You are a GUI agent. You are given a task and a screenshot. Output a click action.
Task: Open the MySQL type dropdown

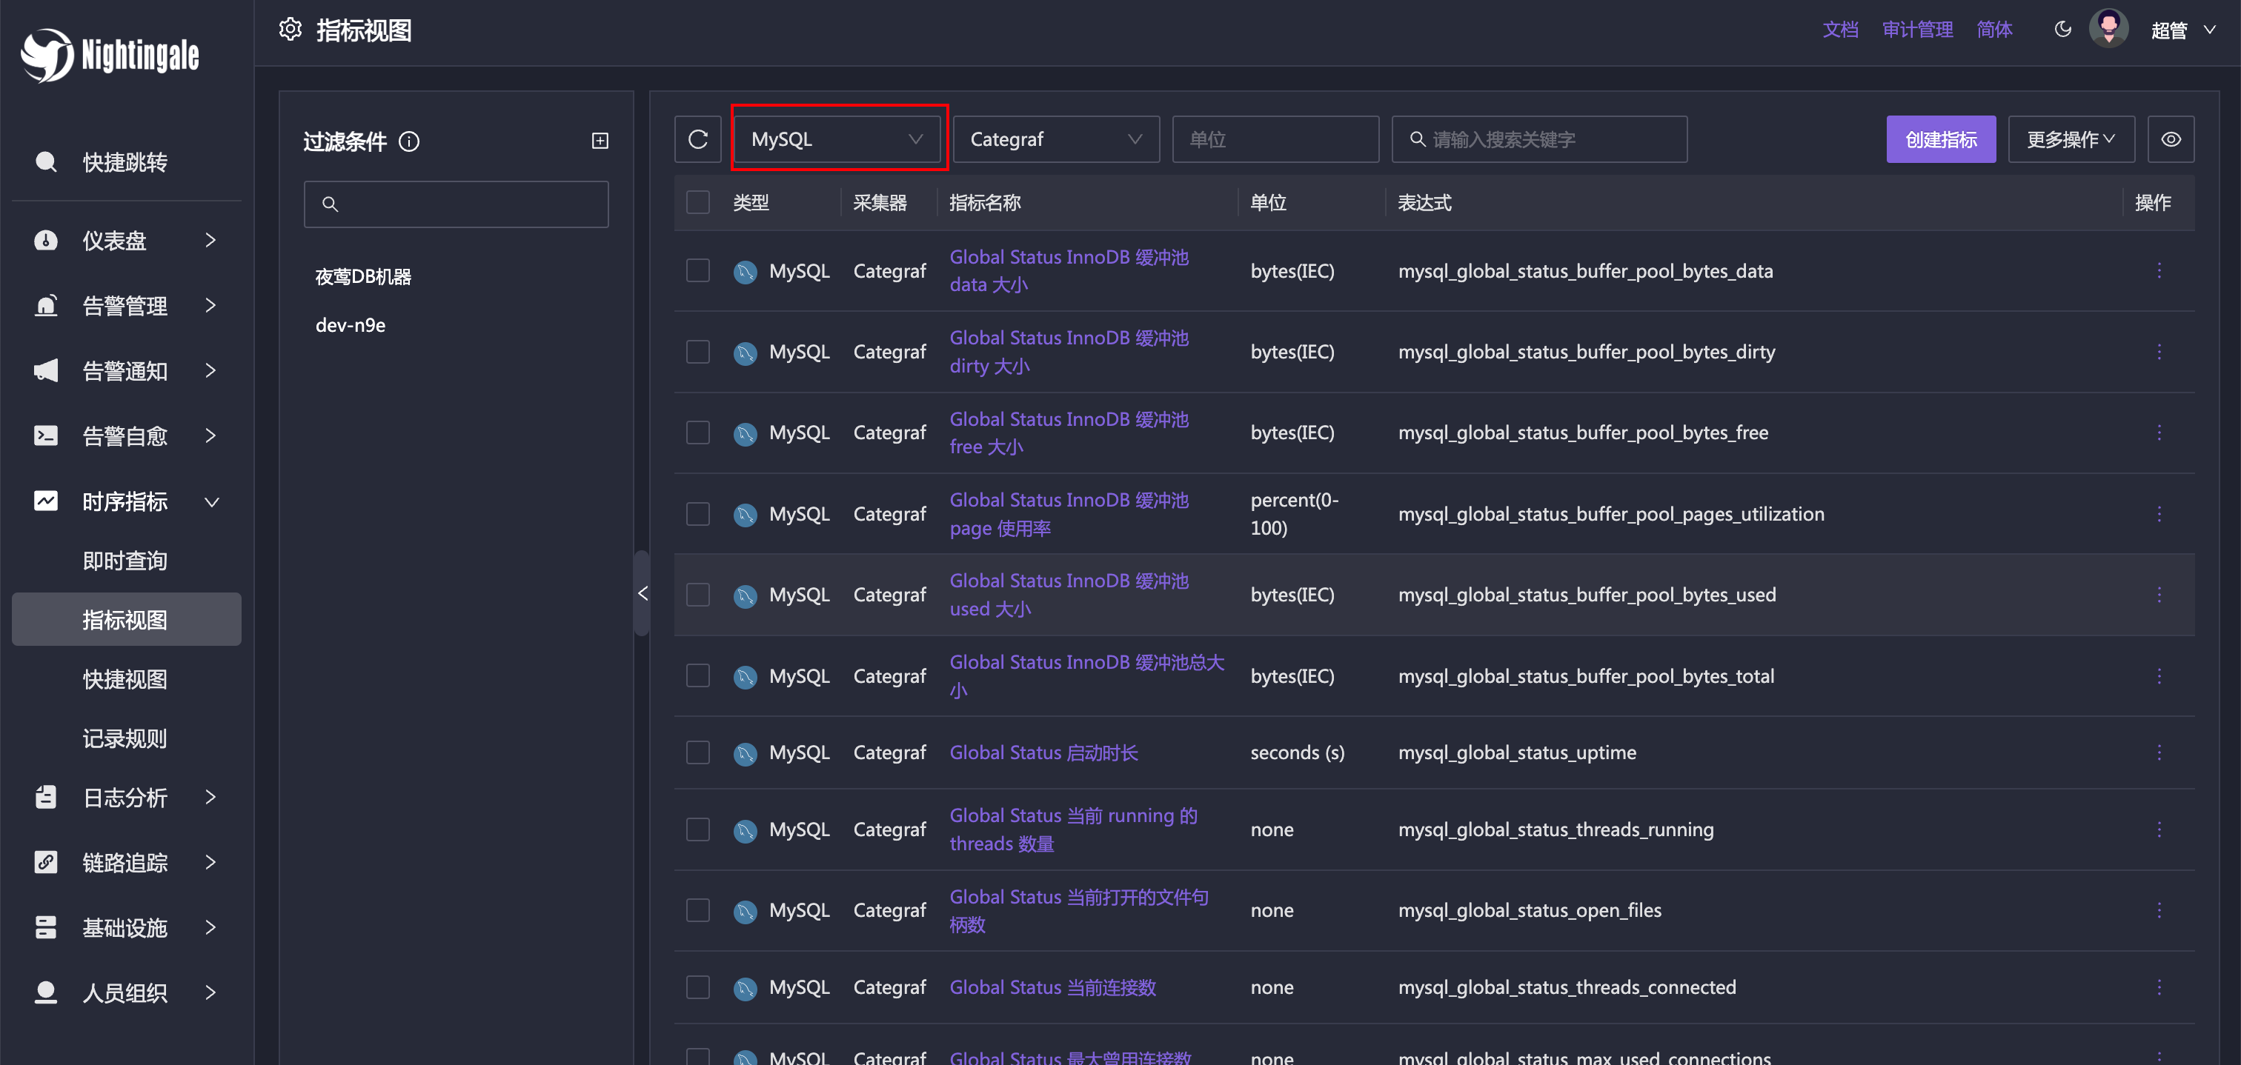tap(837, 138)
